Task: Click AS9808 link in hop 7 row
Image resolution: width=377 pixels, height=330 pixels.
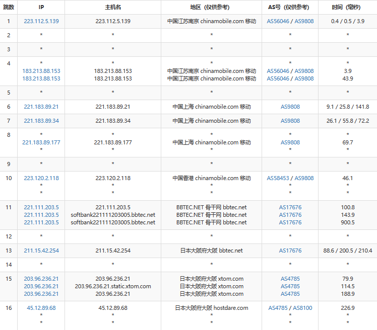Action: pyautogui.click(x=290, y=121)
